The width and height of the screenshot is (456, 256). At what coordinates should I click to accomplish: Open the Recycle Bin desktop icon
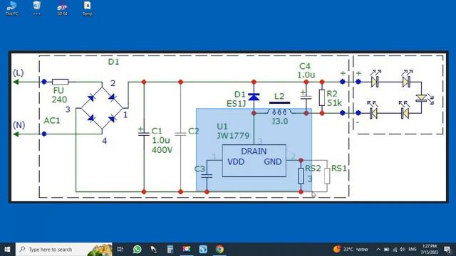36,9
